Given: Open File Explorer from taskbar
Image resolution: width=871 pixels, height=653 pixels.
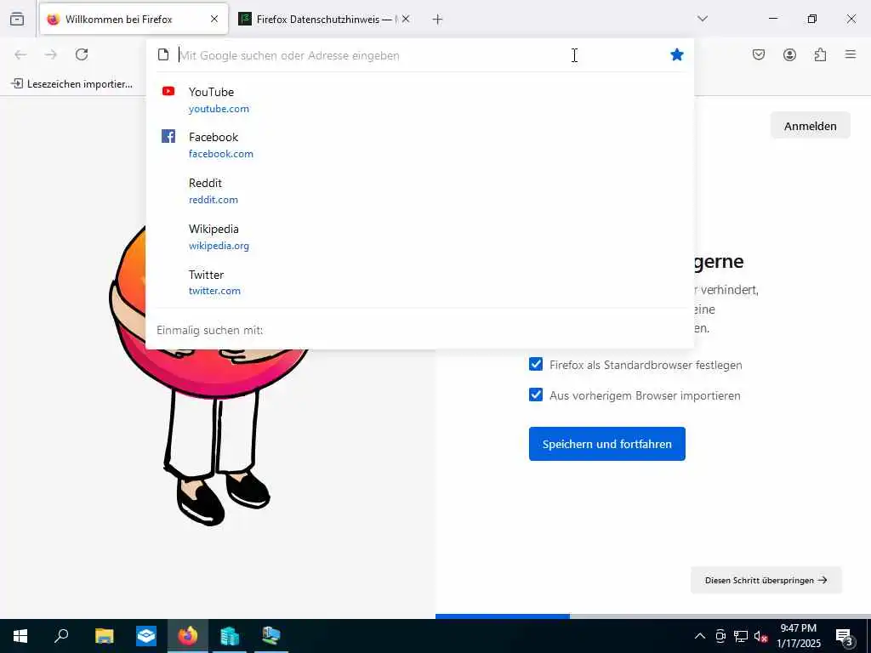Looking at the screenshot, I should pyautogui.click(x=104, y=636).
